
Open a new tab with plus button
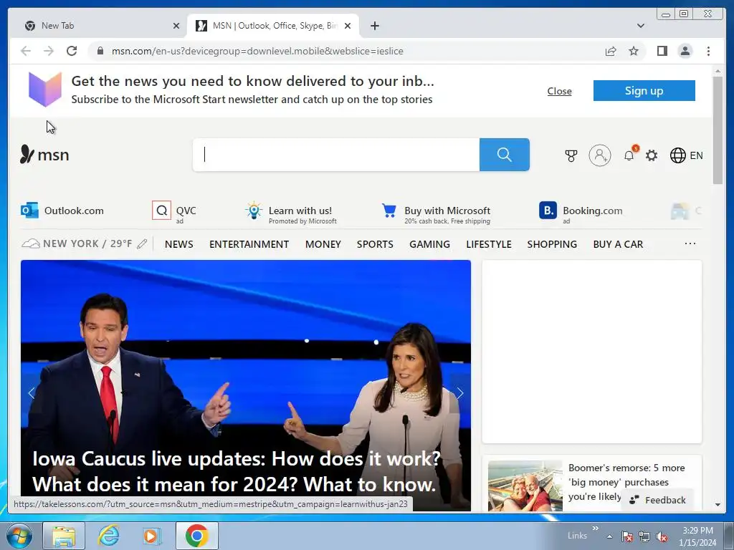tap(374, 26)
